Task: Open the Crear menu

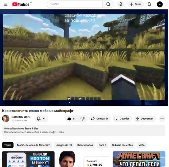Action: pyautogui.click(x=136, y=4)
